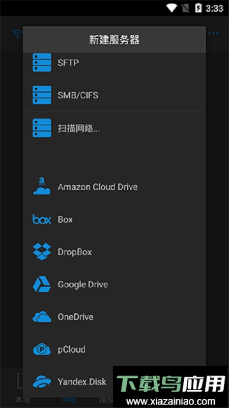
Task: Click the 扫描网络 server icon
Action: 42,128
